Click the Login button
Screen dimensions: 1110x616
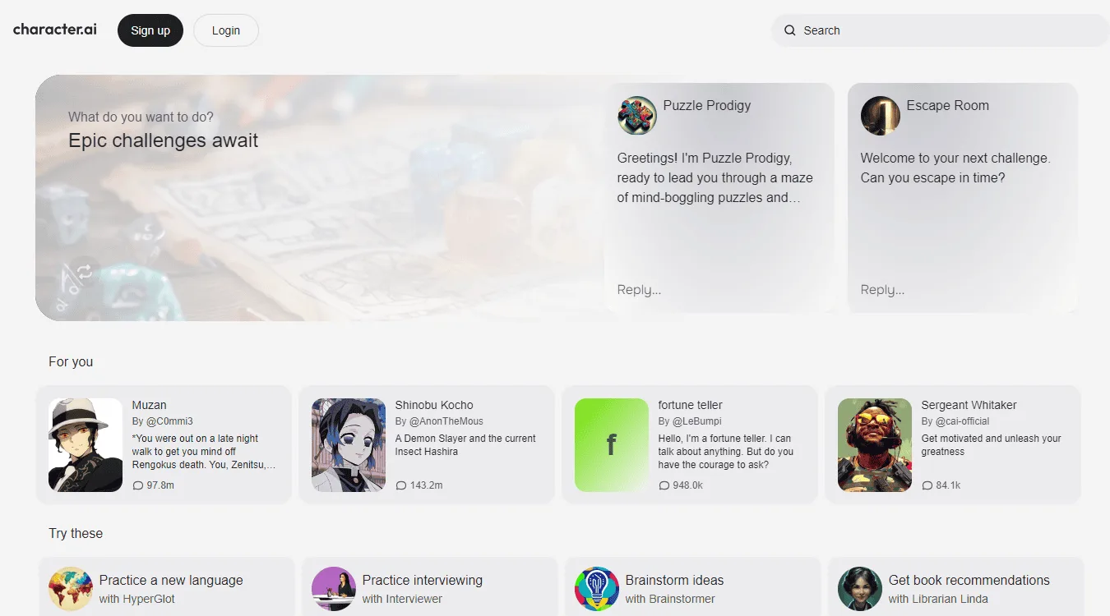click(x=226, y=30)
